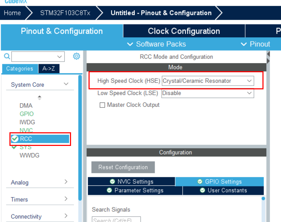Expand panel using lower side arrow

(268, 61)
